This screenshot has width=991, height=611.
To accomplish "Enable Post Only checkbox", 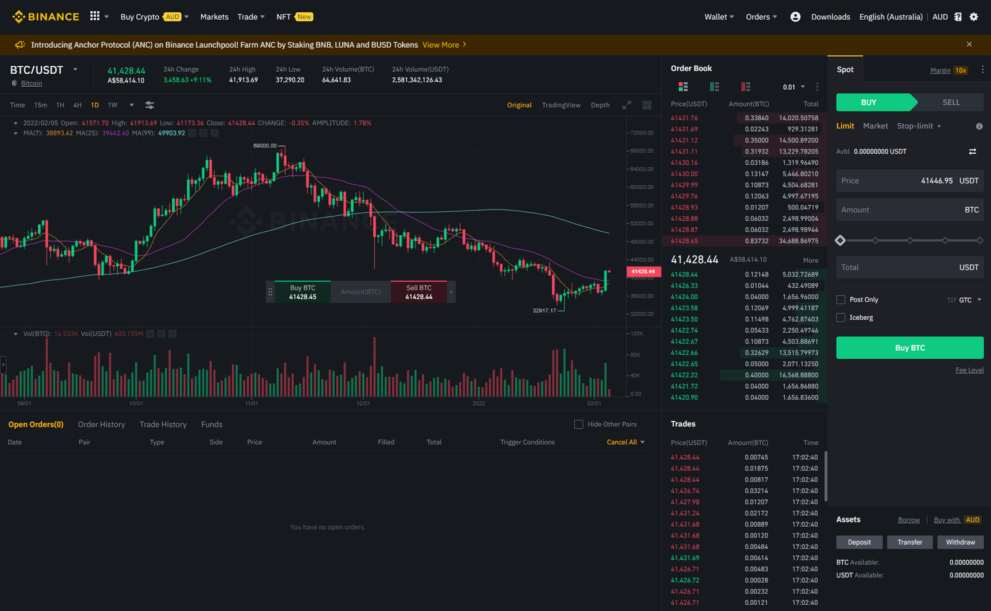I will [840, 300].
